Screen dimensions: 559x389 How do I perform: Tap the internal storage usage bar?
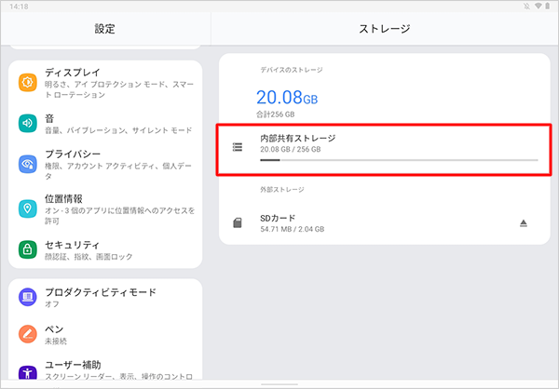(399, 160)
